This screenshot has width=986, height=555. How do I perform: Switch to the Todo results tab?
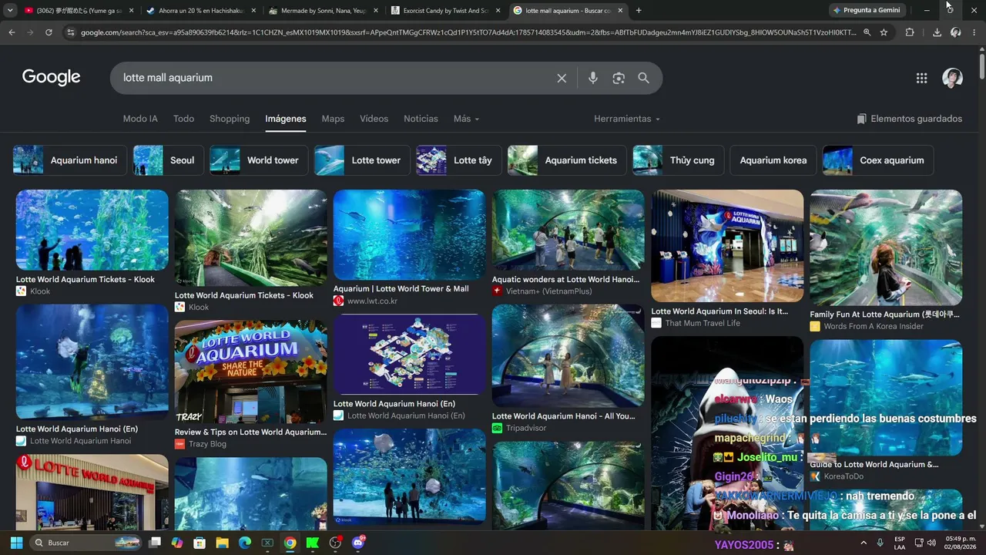point(183,119)
